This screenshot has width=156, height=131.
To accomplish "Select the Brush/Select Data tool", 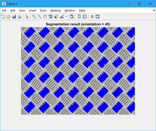I will (62, 17).
